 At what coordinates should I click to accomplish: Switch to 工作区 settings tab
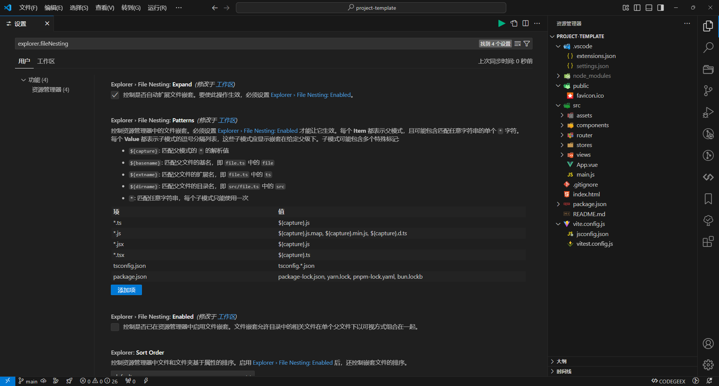coord(46,61)
